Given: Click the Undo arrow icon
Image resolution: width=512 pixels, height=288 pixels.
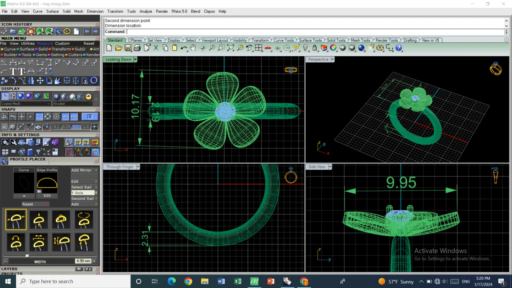Looking at the screenshot, I should [x=184, y=48].
